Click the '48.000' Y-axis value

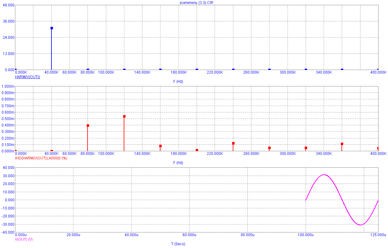coord(8,5)
